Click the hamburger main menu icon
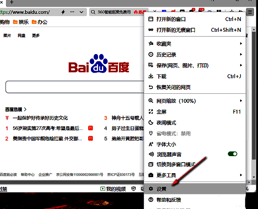This screenshot has height=209, width=258. [250, 12]
